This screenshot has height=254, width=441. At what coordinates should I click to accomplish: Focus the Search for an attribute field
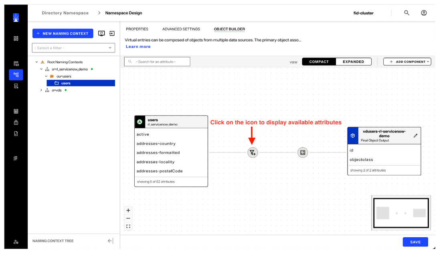click(157, 62)
